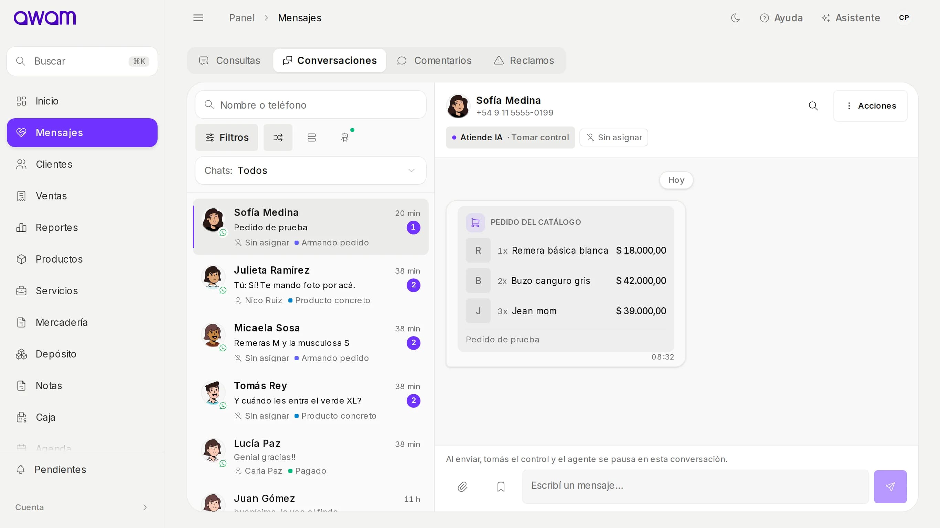The image size is (940, 528).
Task: Search within Sofía Medina chat using magnifier icon
Action: [813, 106]
